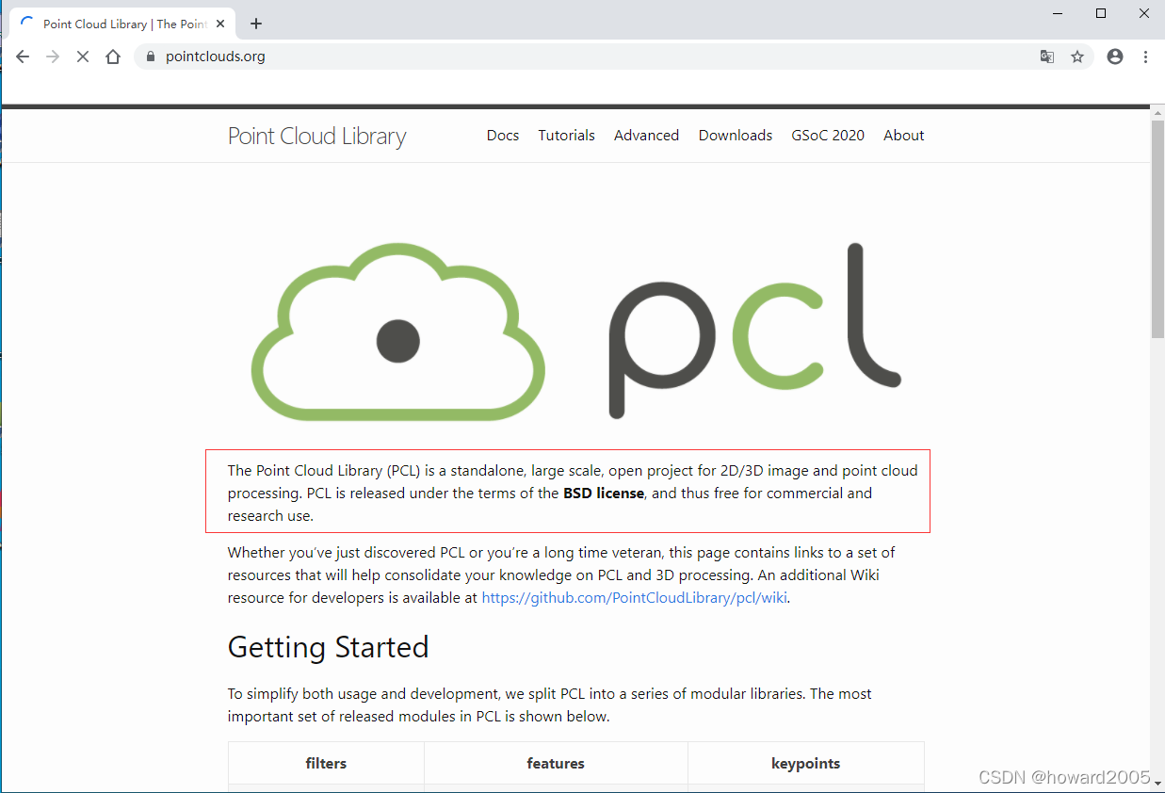Viewport: 1165px width, 793px height.
Task: Select the Point Cloud Library browser tab
Action: click(x=122, y=24)
